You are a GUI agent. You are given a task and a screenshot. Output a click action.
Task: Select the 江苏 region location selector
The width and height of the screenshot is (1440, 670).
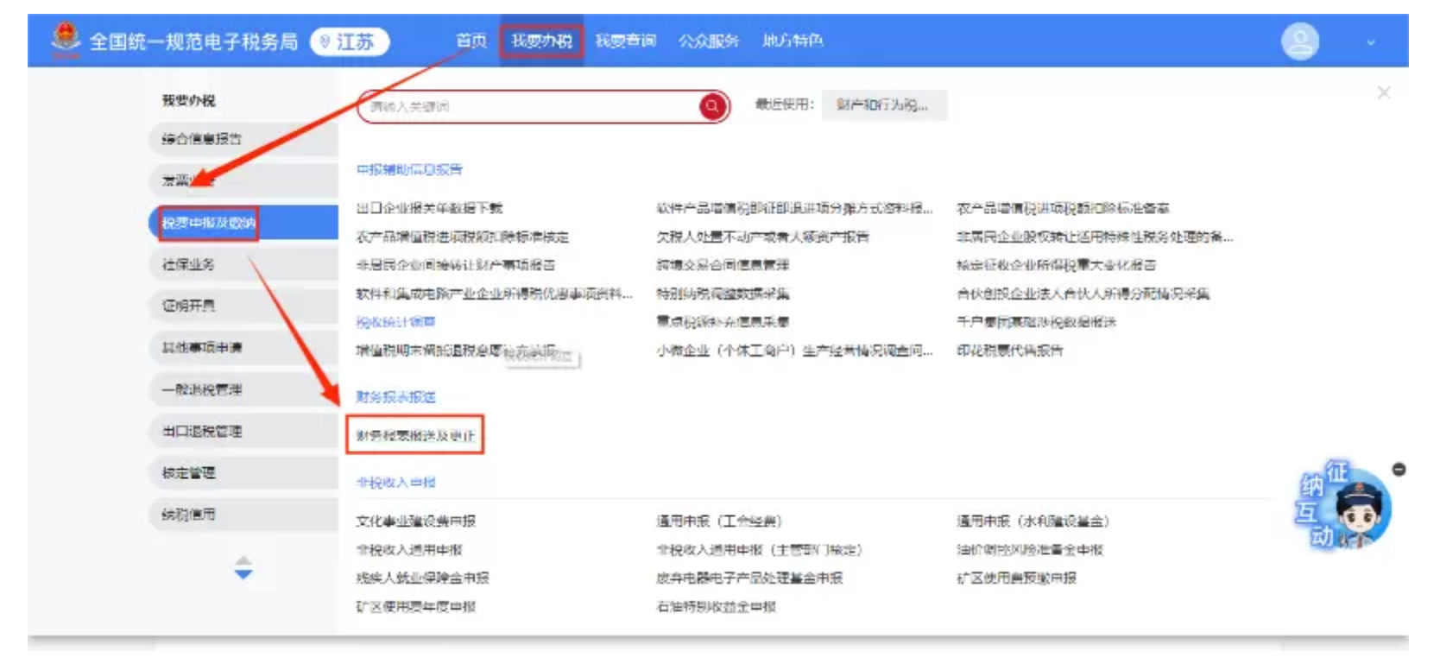350,41
